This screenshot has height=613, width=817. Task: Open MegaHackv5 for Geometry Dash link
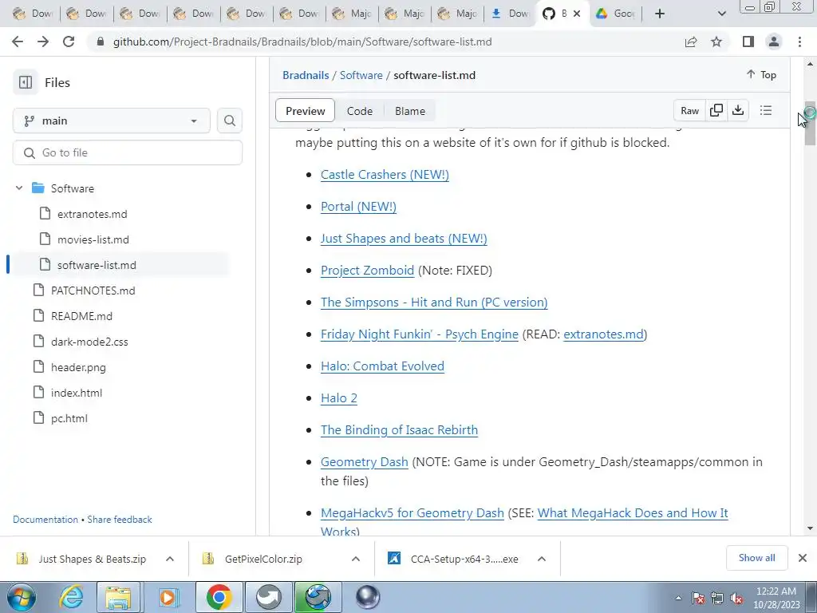click(412, 513)
